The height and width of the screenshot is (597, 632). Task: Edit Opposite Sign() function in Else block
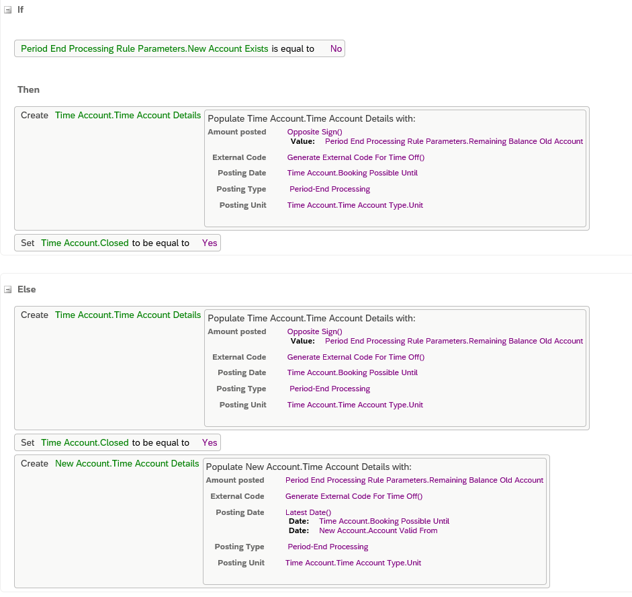314,331
